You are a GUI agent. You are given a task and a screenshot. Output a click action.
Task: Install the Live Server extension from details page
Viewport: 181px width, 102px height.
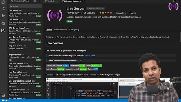point(70,22)
